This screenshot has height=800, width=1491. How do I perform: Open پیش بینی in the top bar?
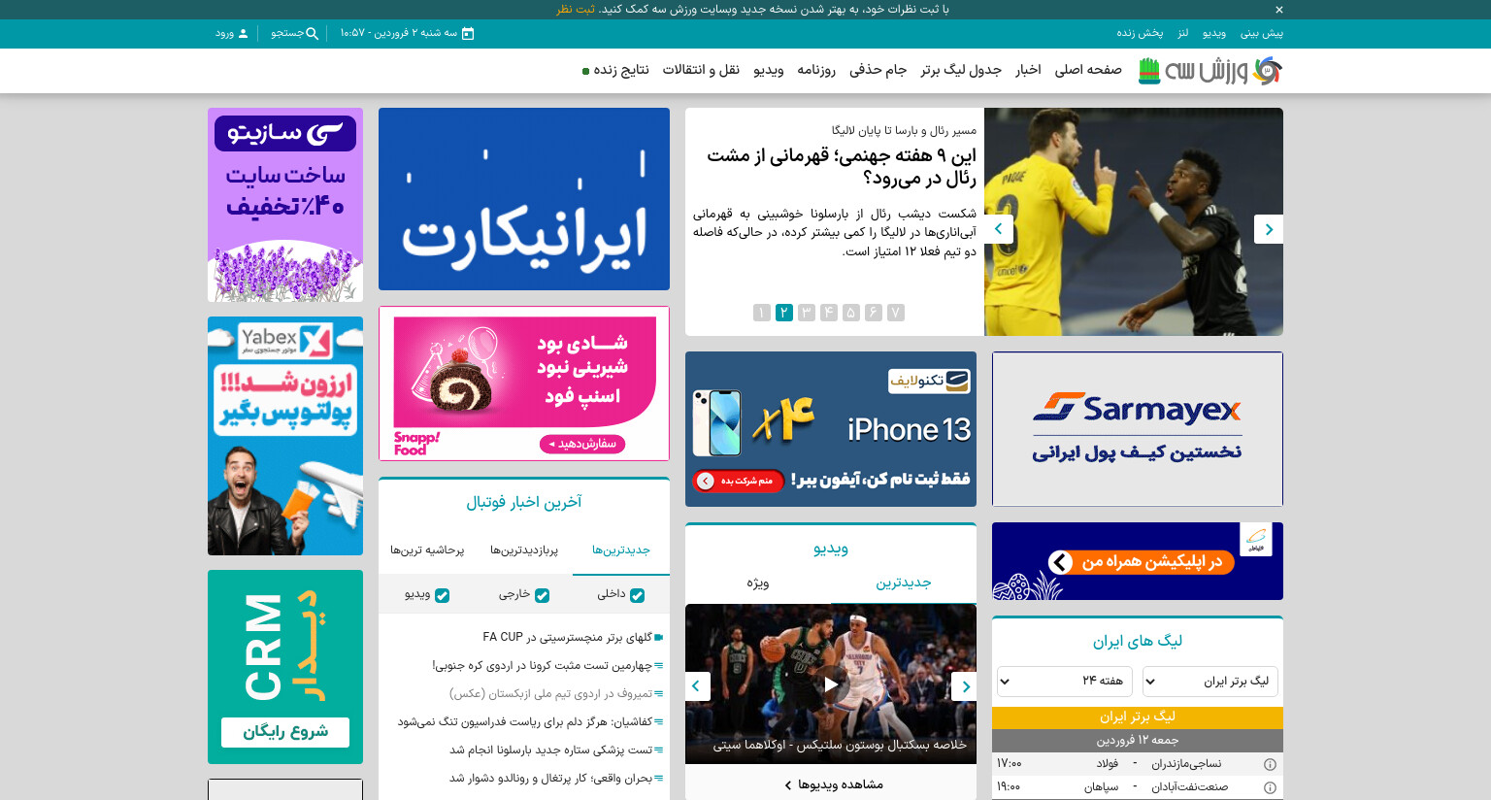click(x=1262, y=33)
